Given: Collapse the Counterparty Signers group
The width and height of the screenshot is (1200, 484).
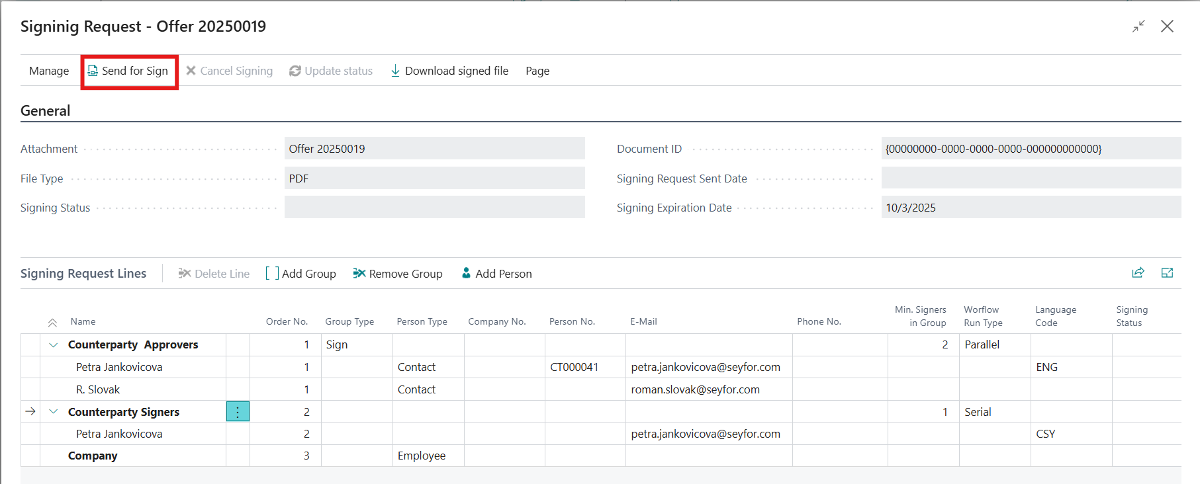Looking at the screenshot, I should click(54, 412).
